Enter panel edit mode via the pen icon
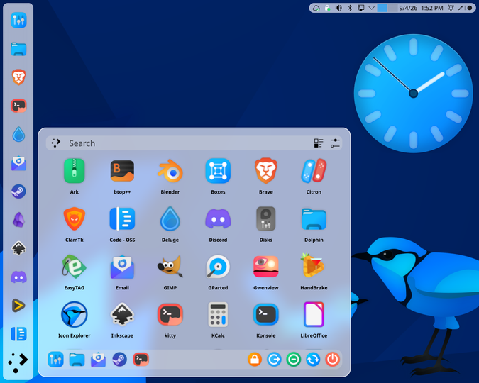479x383 pixels. (x=461, y=8)
